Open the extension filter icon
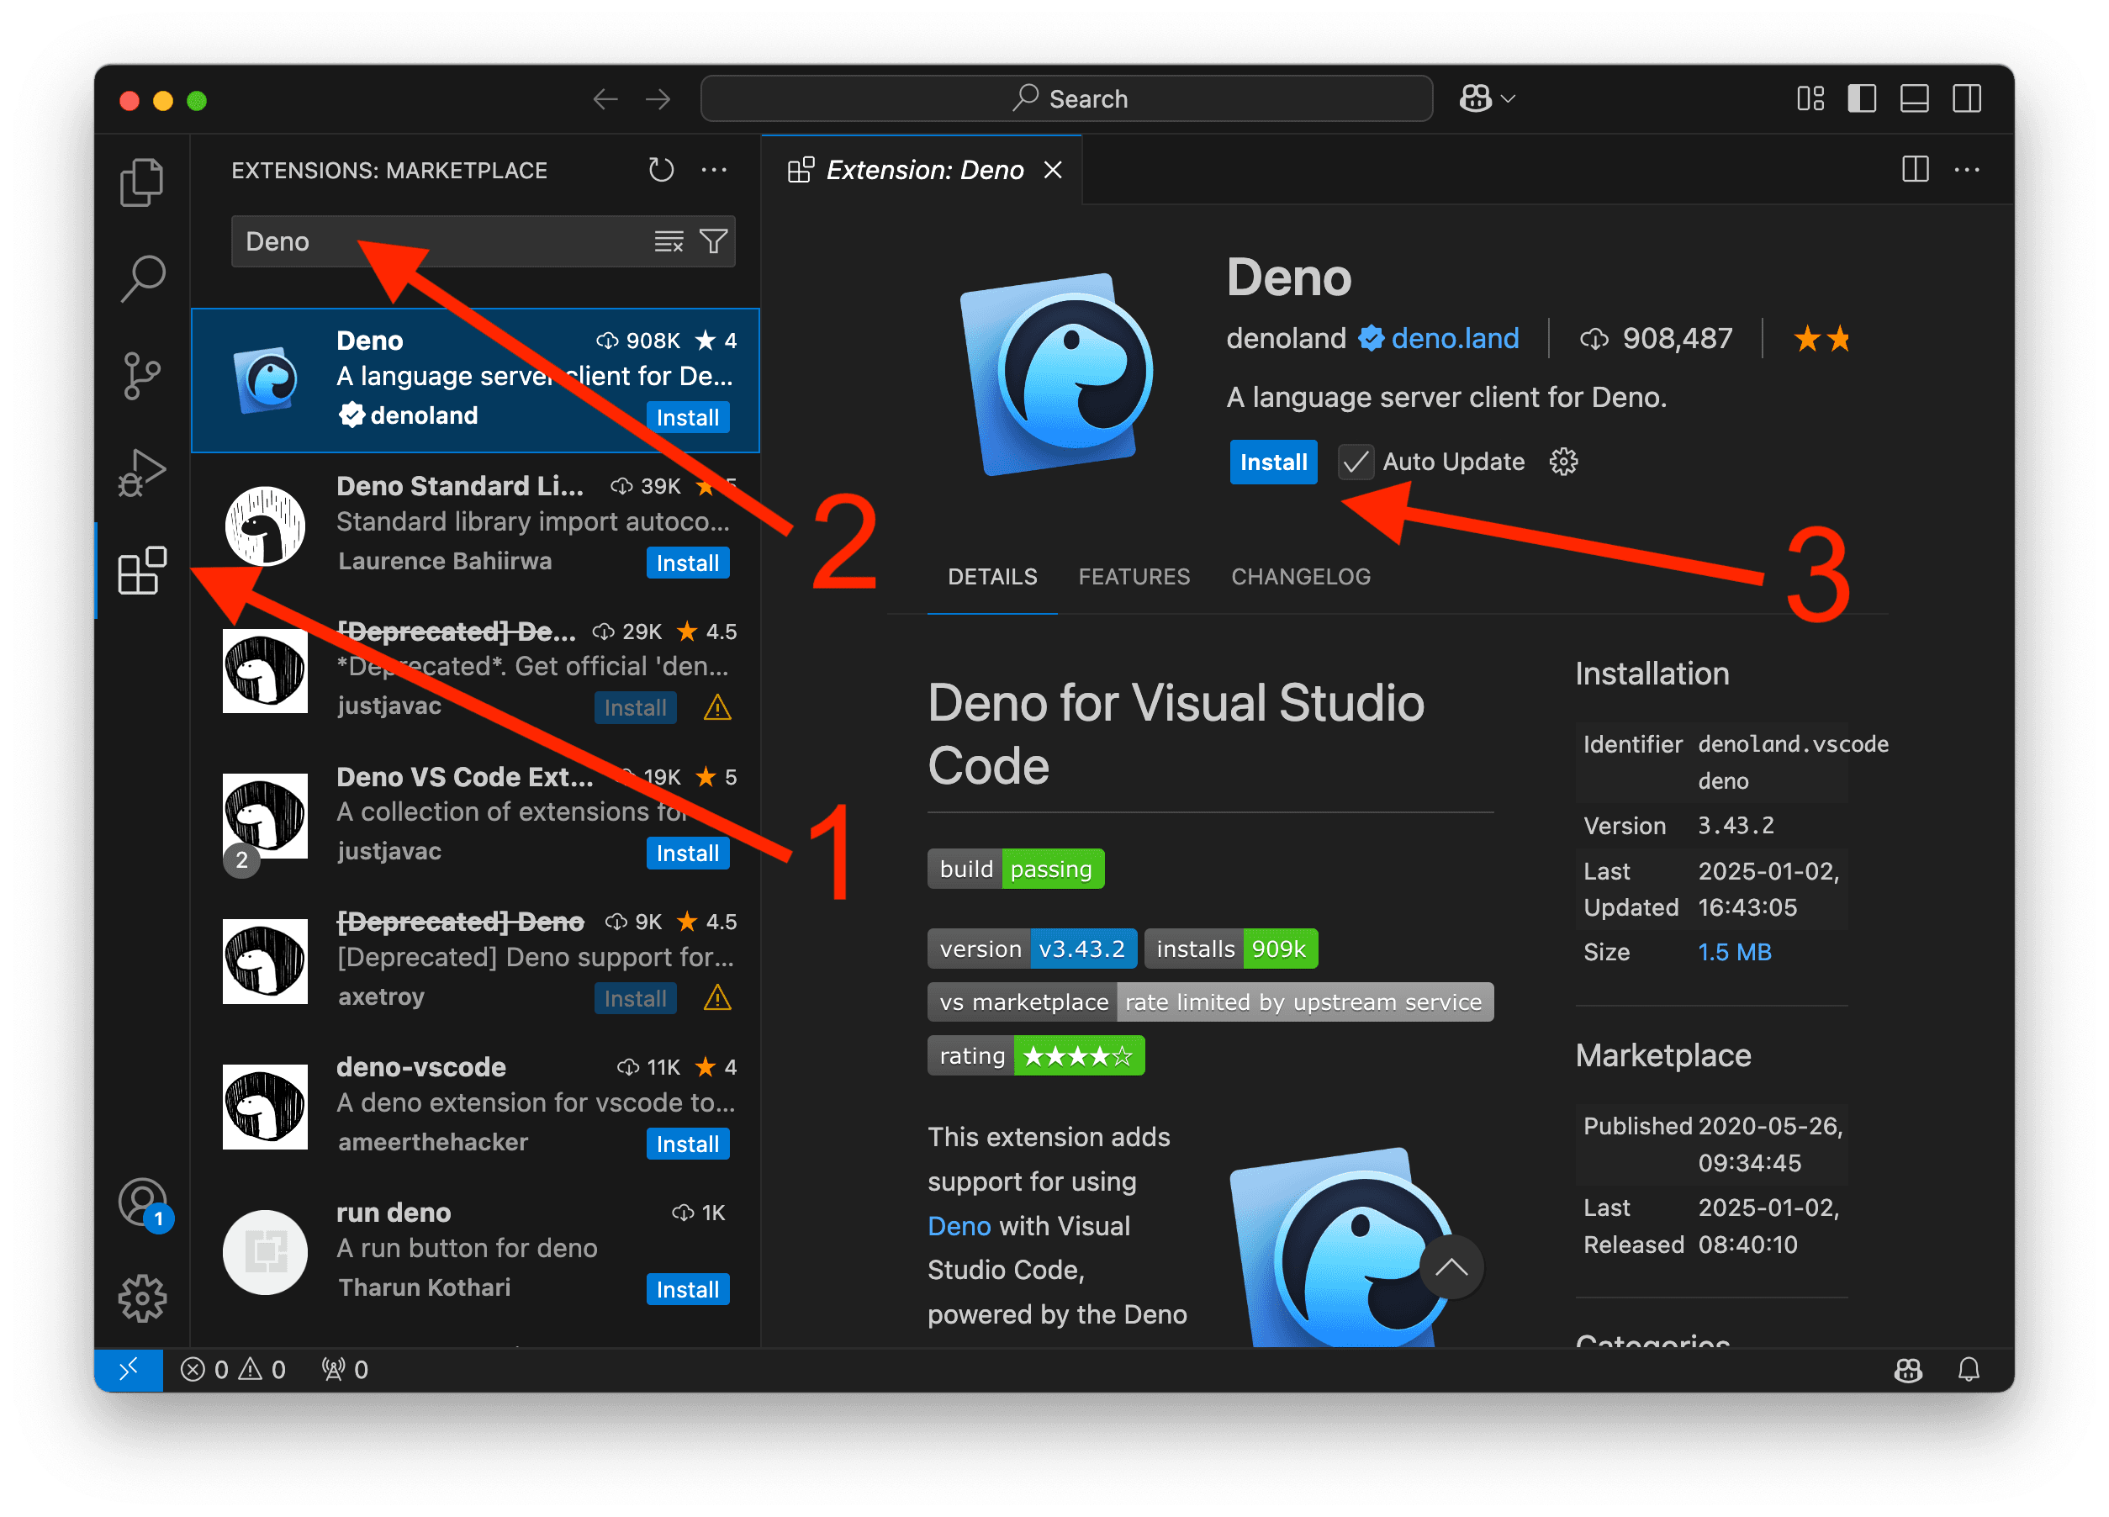 (713, 240)
